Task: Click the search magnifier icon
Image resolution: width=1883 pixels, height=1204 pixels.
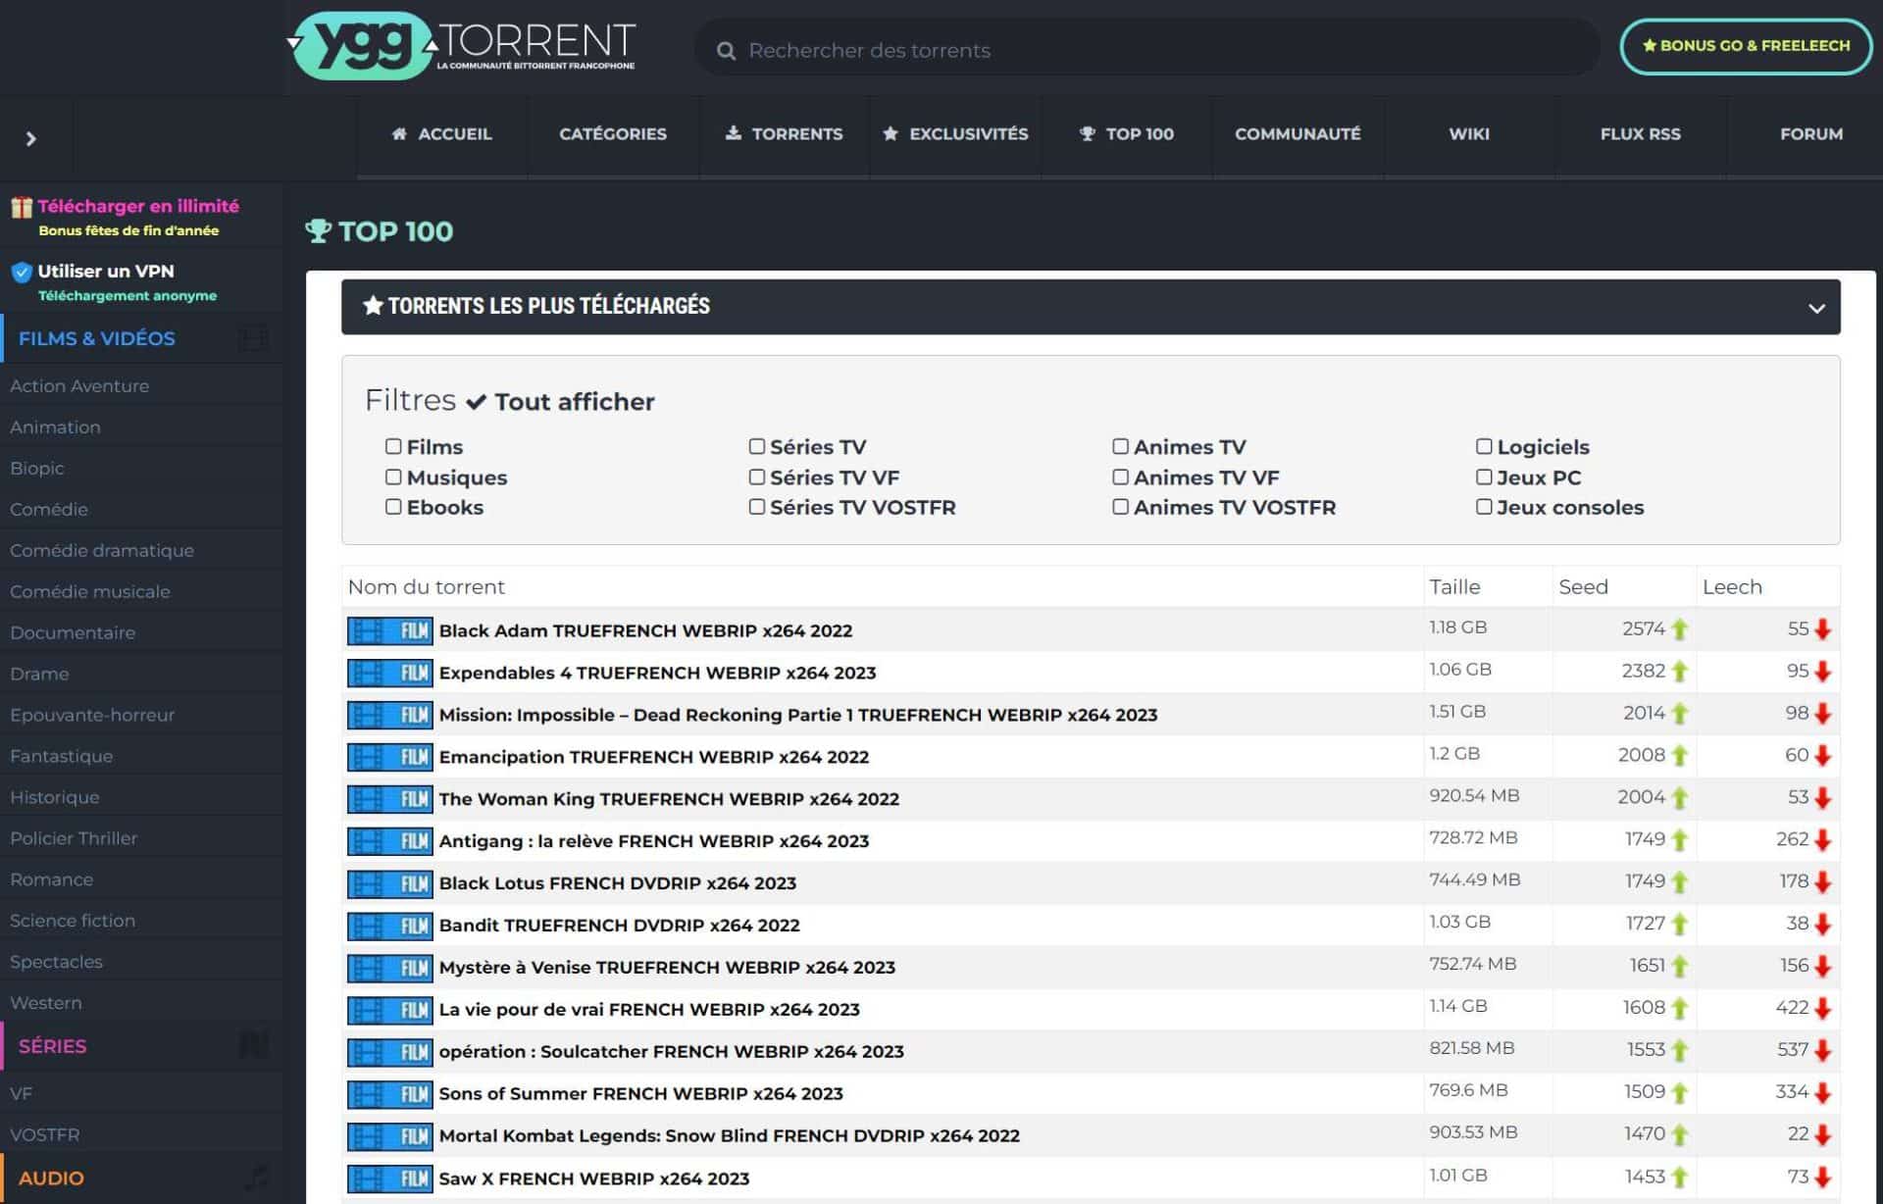Action: [726, 51]
